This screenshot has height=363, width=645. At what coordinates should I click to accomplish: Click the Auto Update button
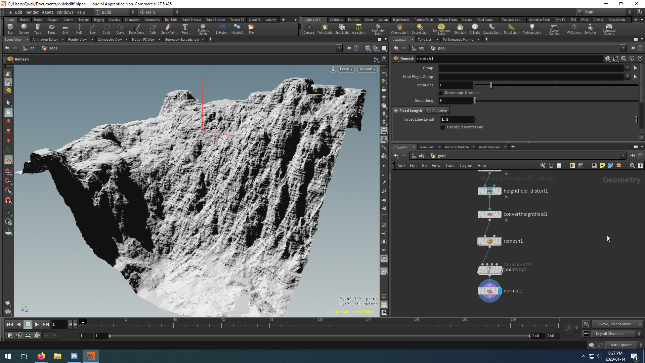tap(621, 345)
